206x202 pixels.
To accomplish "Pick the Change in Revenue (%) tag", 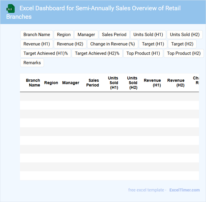I will pos(112,44).
